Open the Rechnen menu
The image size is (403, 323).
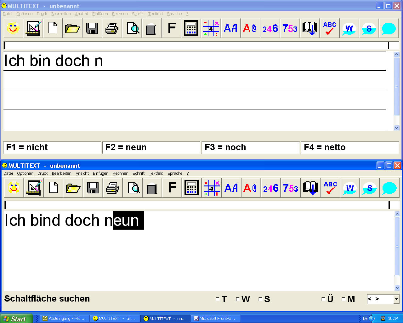[120, 173]
